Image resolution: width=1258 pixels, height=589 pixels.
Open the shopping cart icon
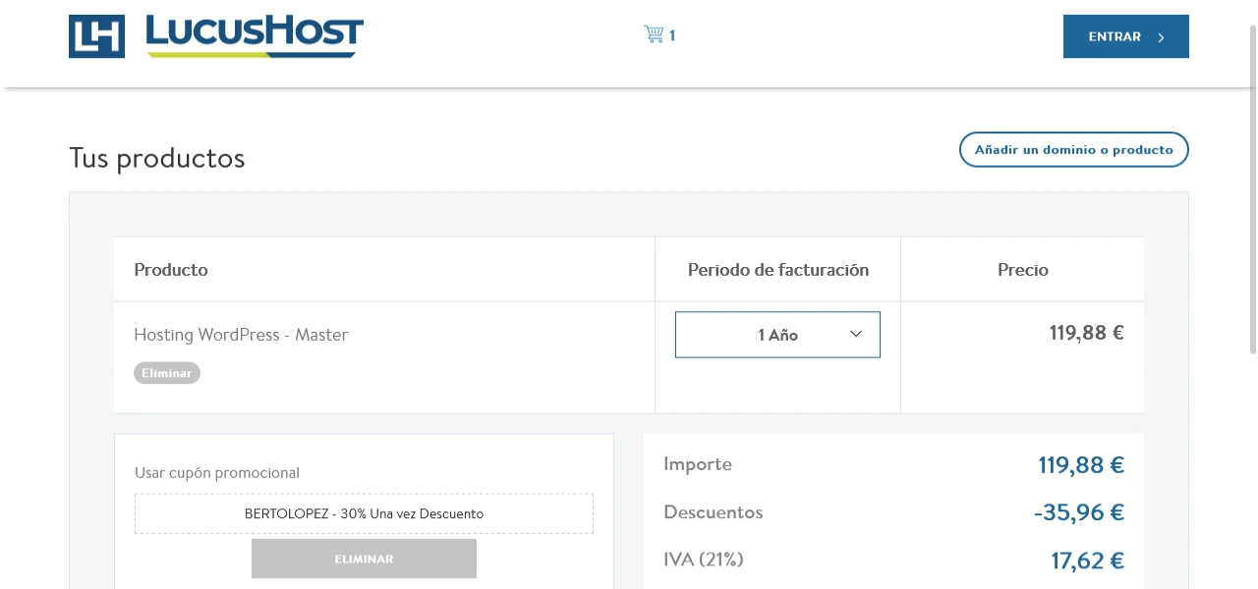point(654,35)
